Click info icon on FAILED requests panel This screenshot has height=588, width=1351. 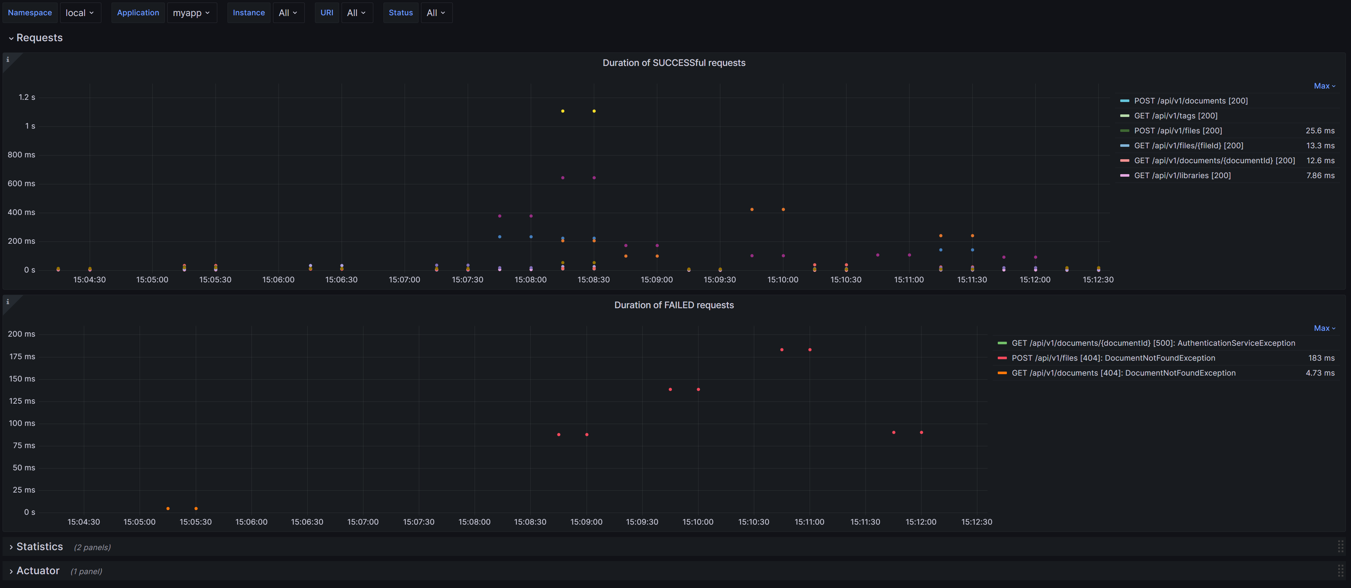click(x=8, y=302)
